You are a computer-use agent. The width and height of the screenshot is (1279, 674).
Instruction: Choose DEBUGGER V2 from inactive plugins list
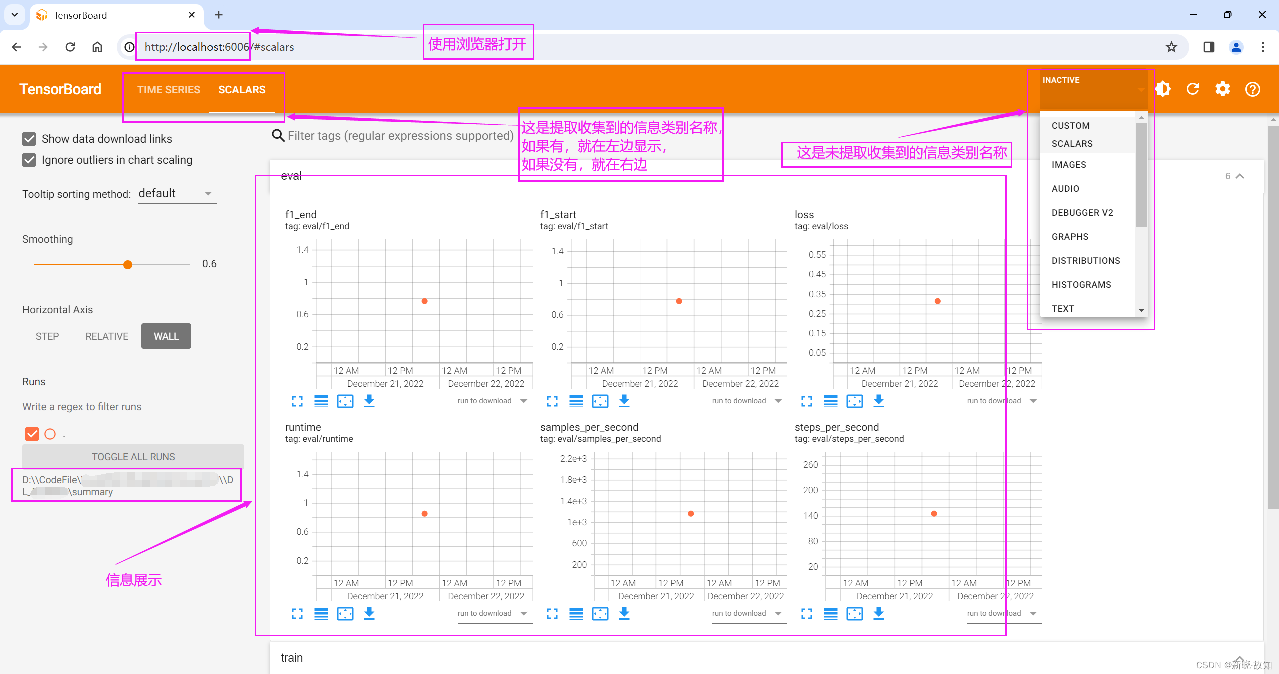click(1087, 213)
